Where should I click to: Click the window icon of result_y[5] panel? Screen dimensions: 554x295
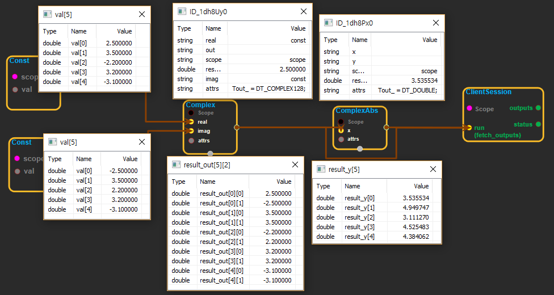(321, 169)
